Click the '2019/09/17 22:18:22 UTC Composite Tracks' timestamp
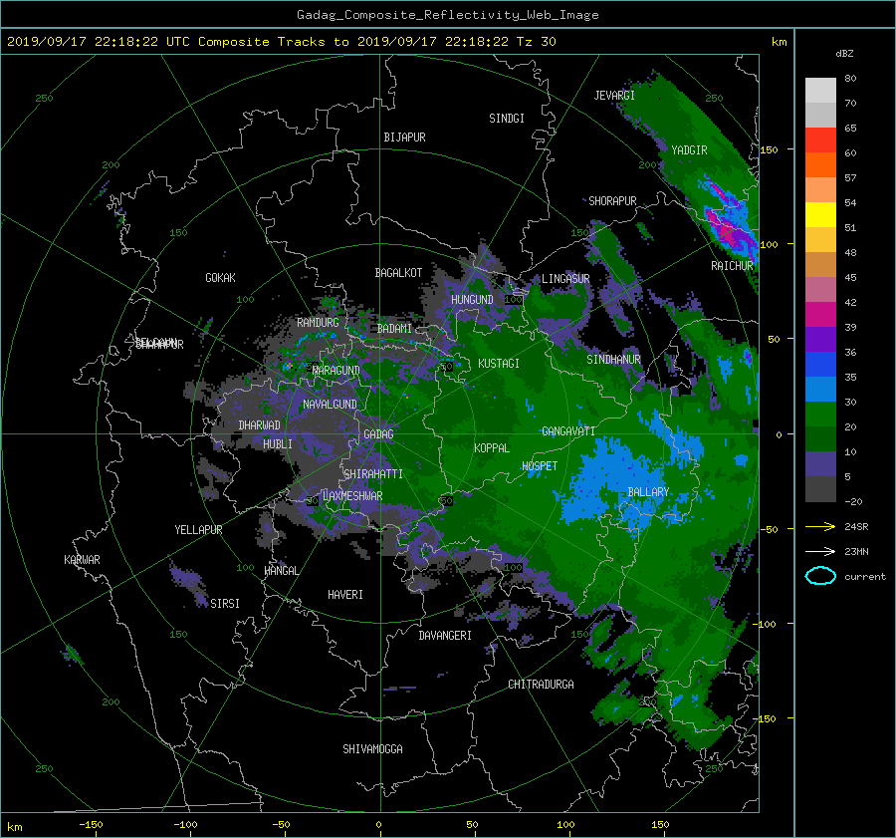This screenshot has width=896, height=838. click(166, 41)
